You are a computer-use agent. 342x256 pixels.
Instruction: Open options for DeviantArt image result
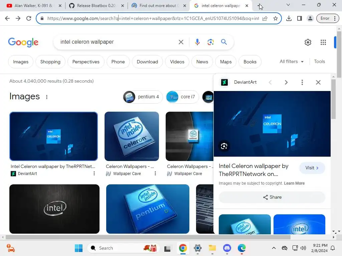tap(94, 173)
